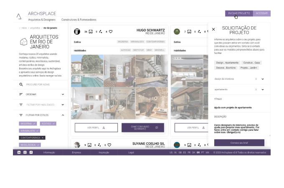The image size is (284, 188).
Task: Open Hugo Schwartz's pool house photo
Action: pos(87,71)
